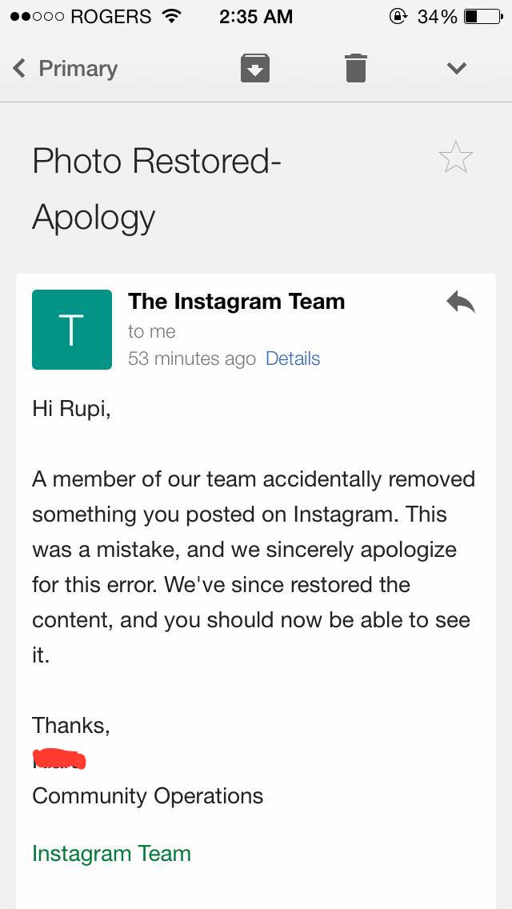
Task: Expand sender Details below the timestamp
Action: tap(293, 358)
